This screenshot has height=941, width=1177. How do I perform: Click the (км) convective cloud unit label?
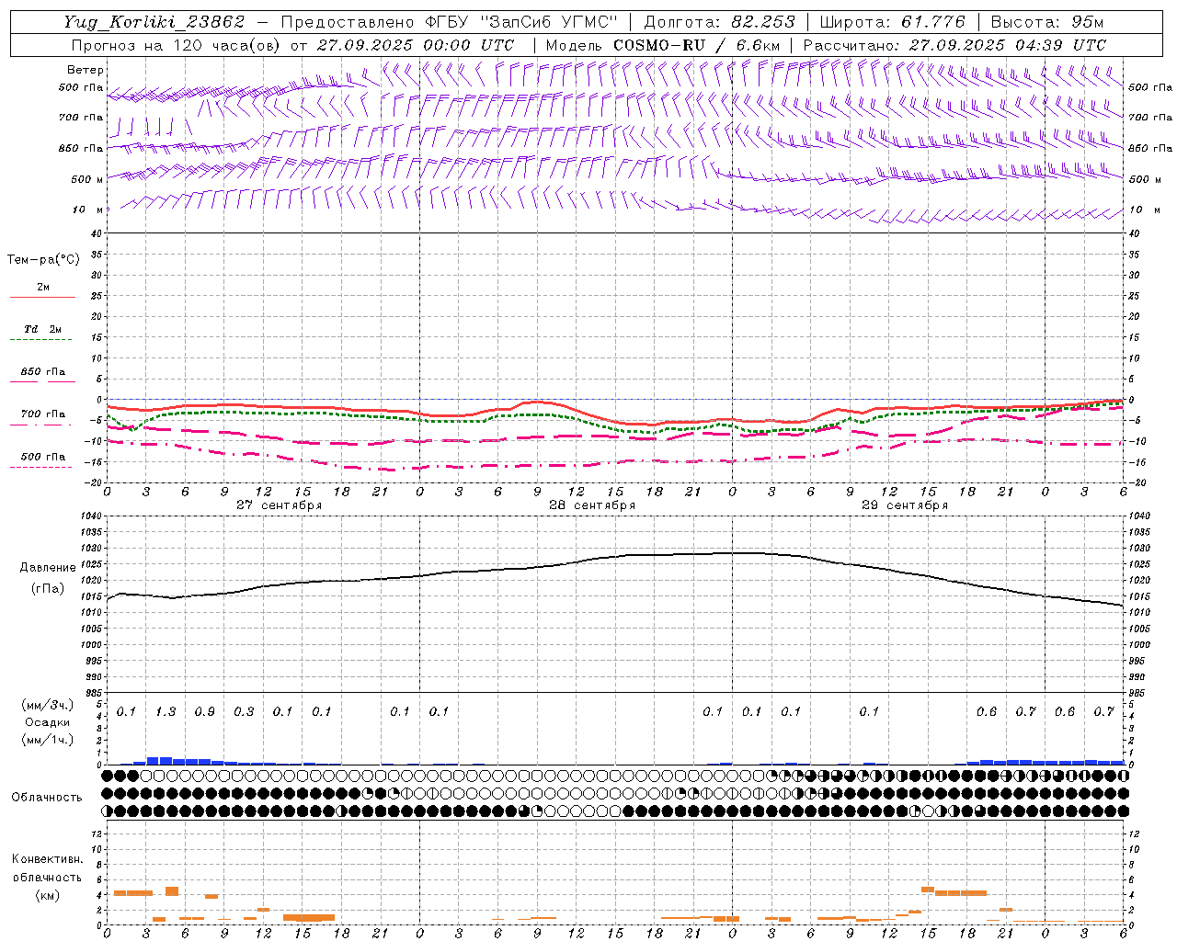(x=48, y=895)
